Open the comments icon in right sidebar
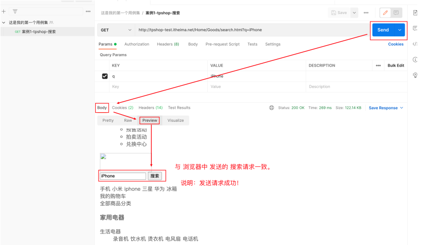 [x=415, y=28]
